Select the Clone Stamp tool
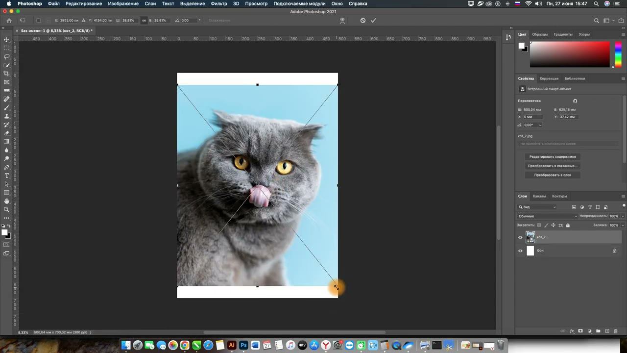This screenshot has height=353, width=627. pos(6,116)
